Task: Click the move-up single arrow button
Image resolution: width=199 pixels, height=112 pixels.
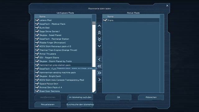Action: 99,26
